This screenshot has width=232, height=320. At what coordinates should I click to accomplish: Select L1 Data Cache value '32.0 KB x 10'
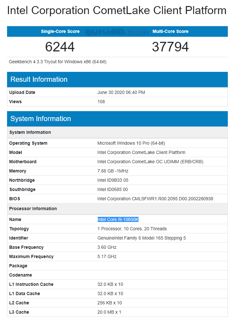pyautogui.click(x=110, y=294)
